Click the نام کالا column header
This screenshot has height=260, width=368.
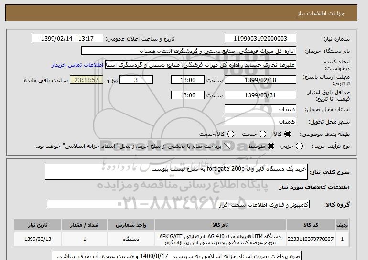pos(220,225)
